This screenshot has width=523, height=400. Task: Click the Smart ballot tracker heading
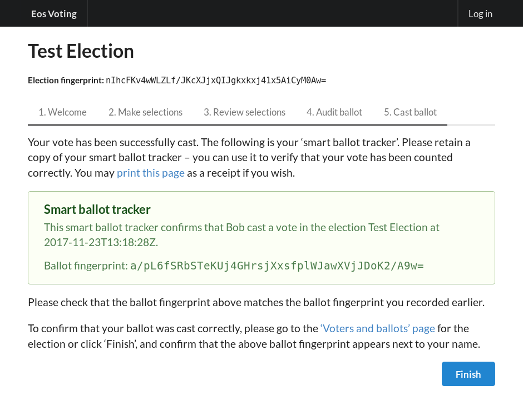pyautogui.click(x=97, y=209)
